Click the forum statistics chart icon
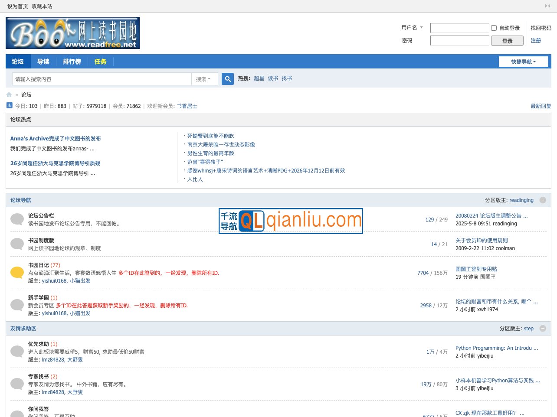This screenshot has width=557, height=417. coord(10,105)
